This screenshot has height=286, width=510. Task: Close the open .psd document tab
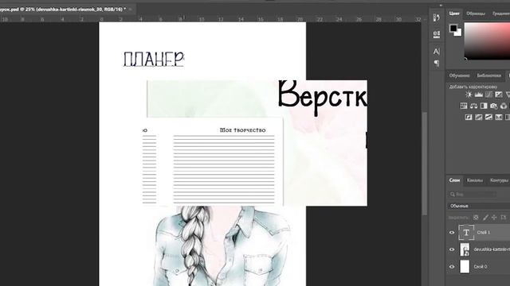click(x=131, y=10)
